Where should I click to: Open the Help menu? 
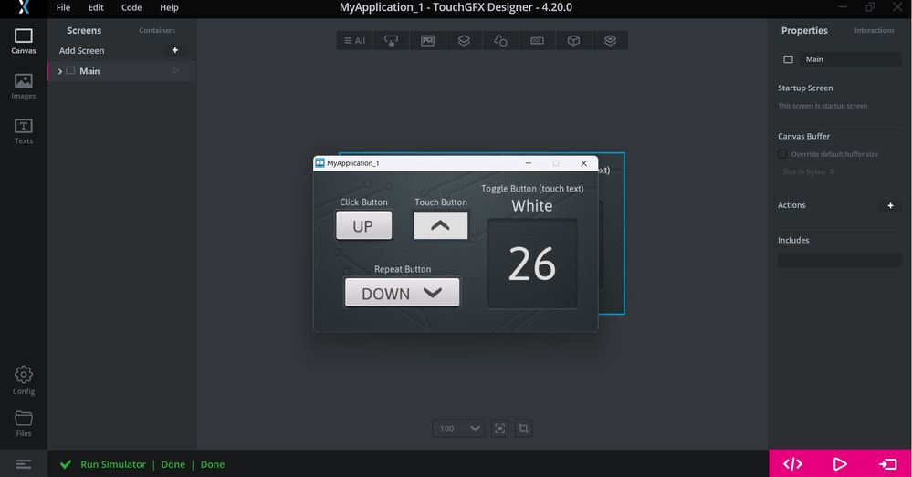[169, 7]
